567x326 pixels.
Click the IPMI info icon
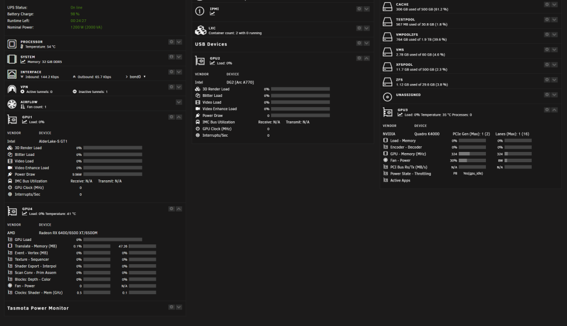pos(200,11)
